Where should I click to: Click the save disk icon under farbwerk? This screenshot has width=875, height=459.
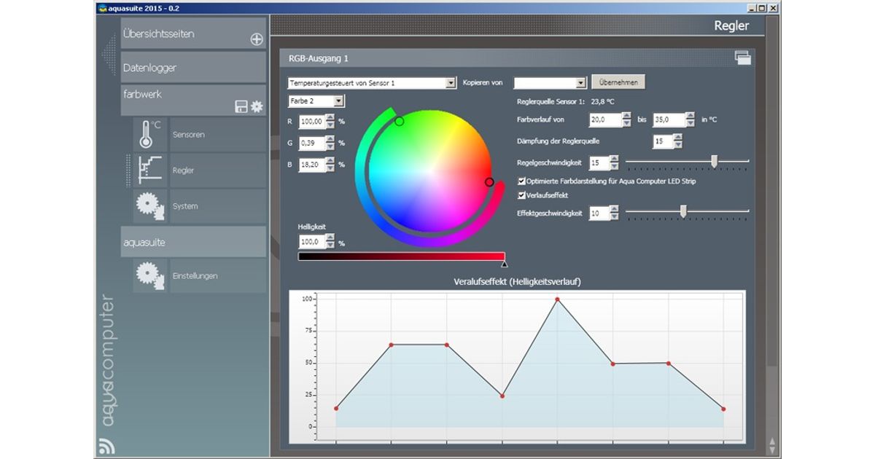tap(241, 106)
